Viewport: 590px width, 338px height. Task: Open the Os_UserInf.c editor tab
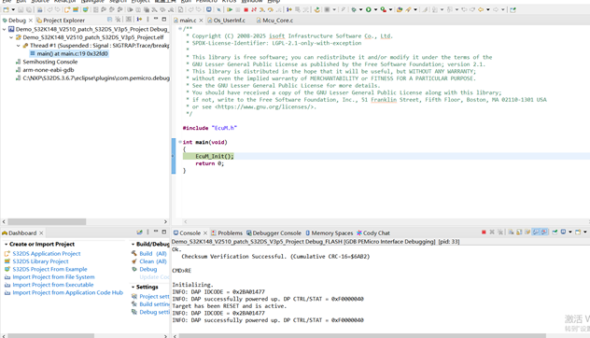226,21
